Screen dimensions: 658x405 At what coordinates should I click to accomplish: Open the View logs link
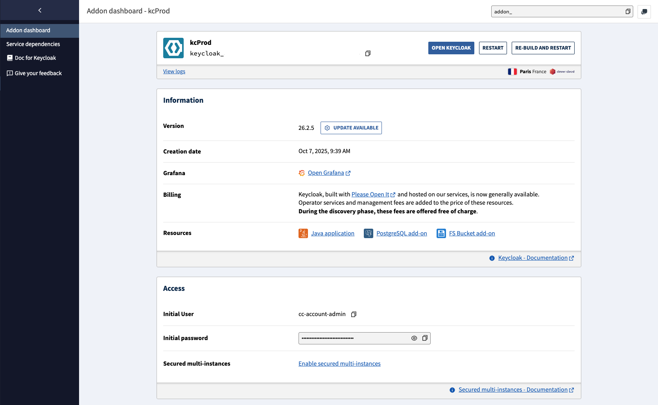[174, 71]
